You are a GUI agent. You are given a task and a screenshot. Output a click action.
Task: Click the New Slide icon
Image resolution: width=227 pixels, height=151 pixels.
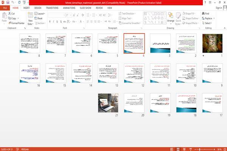click(x=30, y=15)
